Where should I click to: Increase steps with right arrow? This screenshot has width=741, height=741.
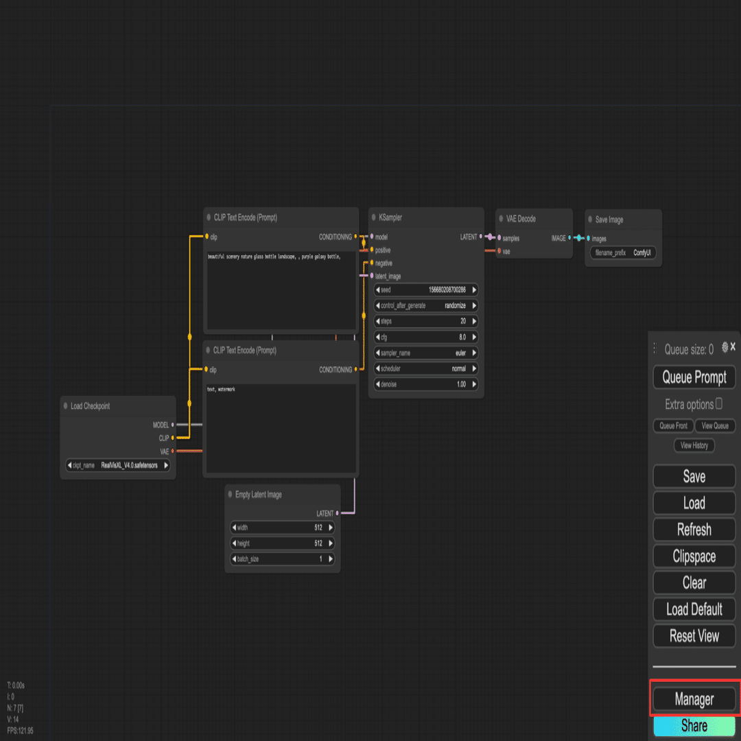(x=474, y=321)
